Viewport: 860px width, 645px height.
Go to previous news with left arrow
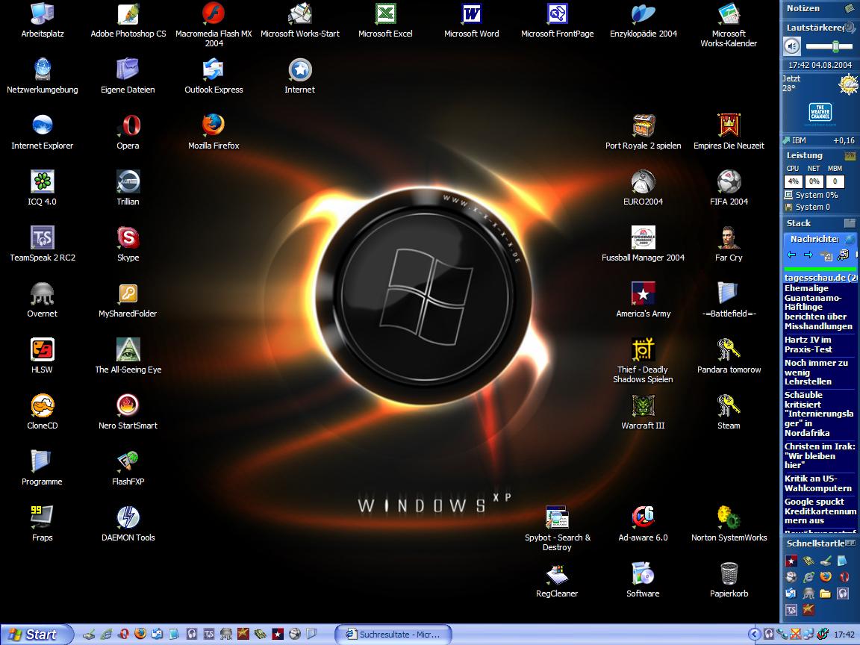pos(791,255)
